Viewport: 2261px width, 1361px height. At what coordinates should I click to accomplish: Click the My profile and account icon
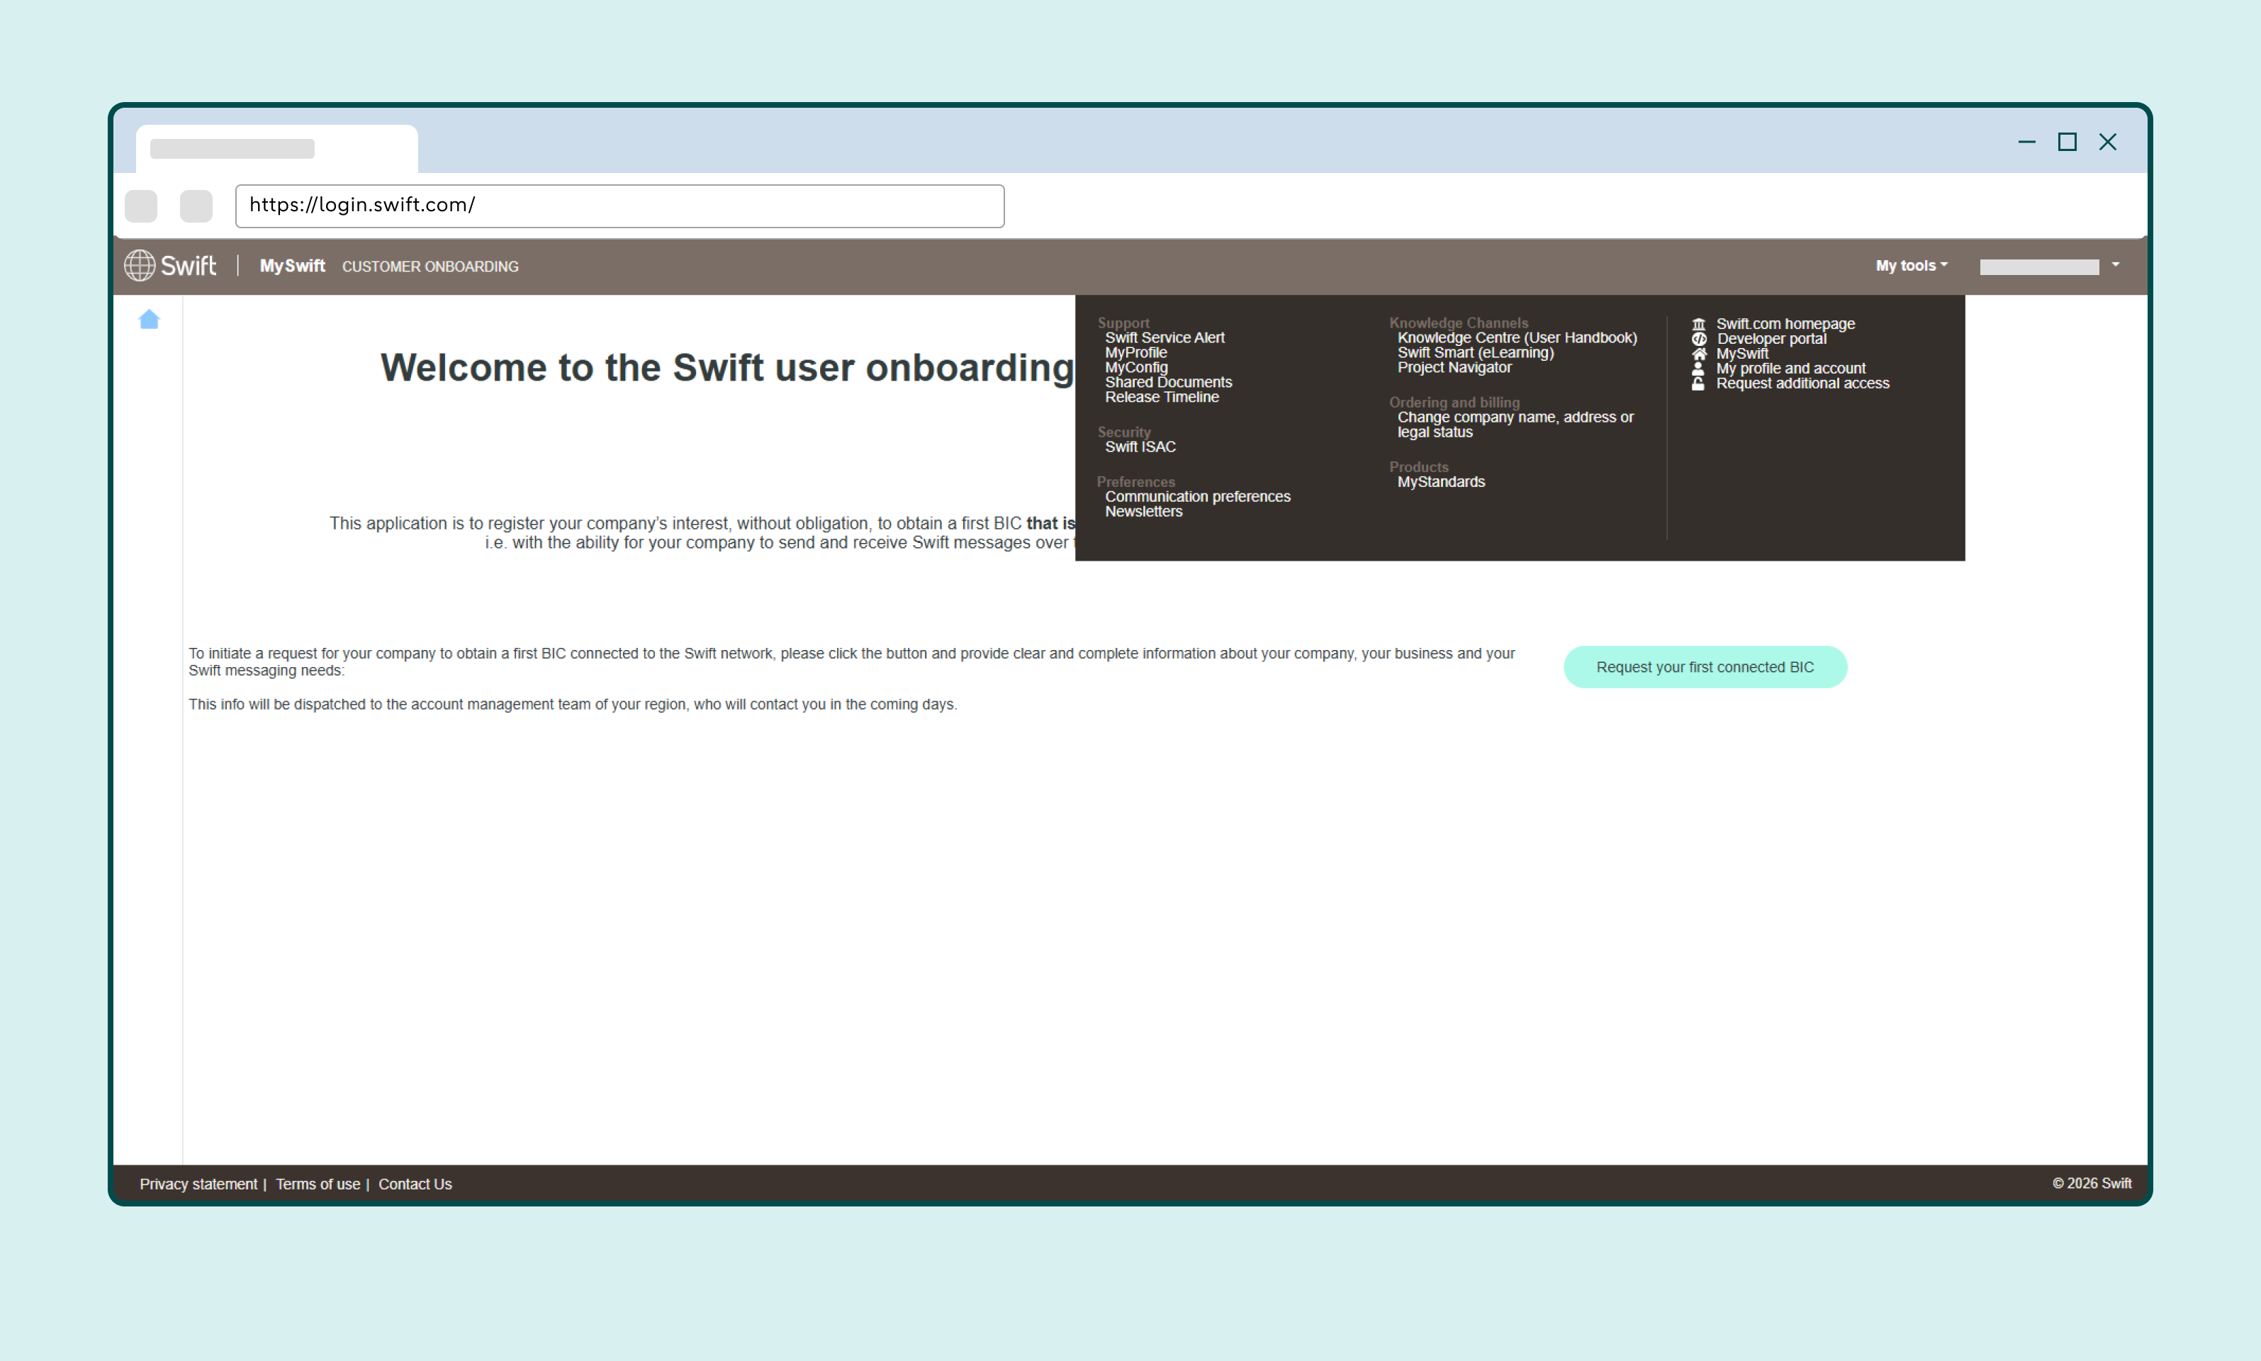(1698, 368)
